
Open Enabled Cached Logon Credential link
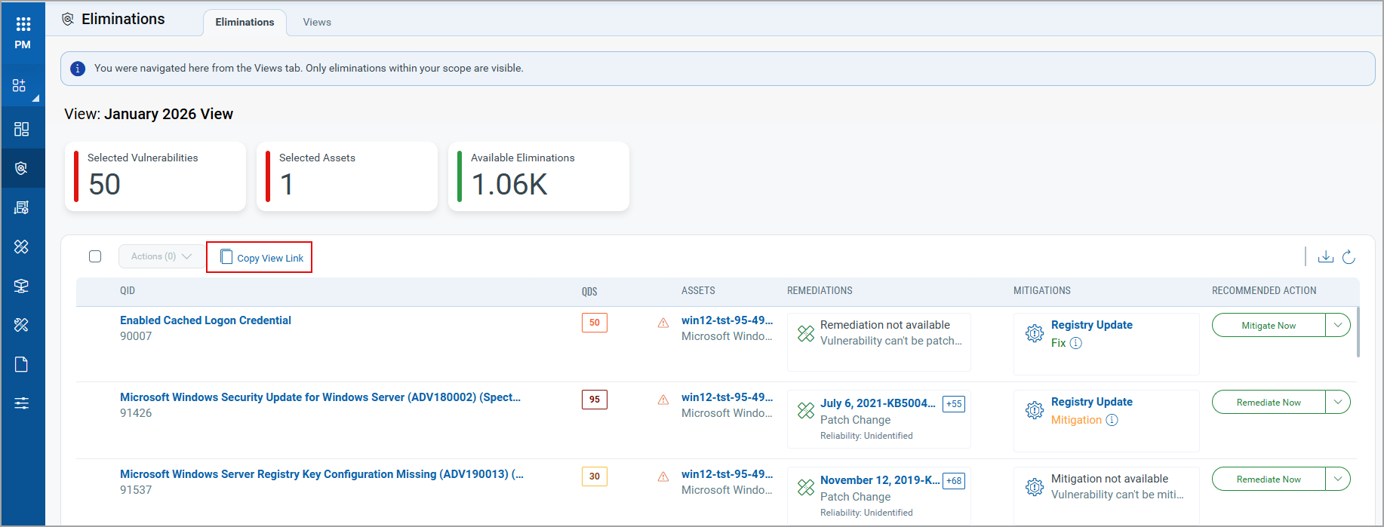205,320
